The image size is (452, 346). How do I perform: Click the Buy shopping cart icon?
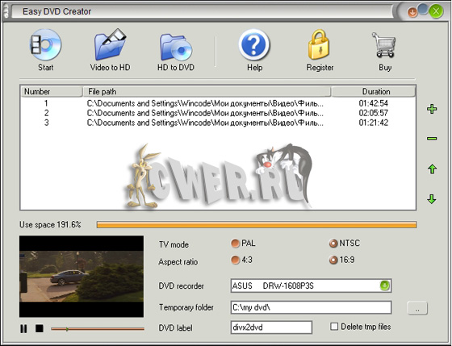(384, 45)
